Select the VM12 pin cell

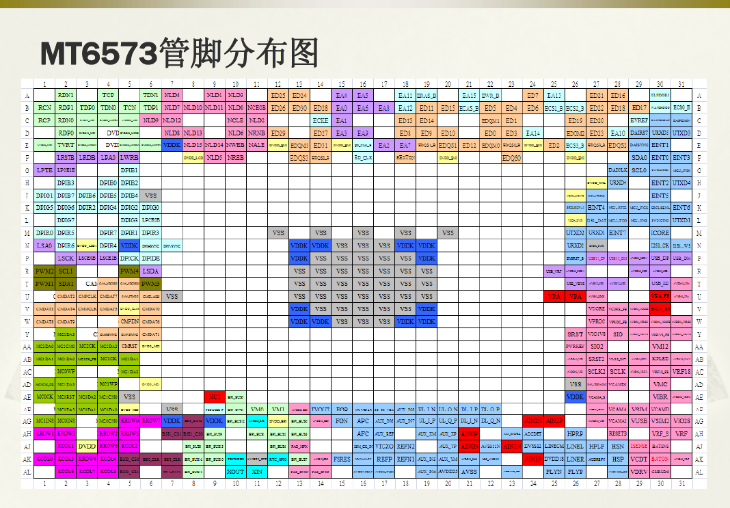tap(660, 346)
